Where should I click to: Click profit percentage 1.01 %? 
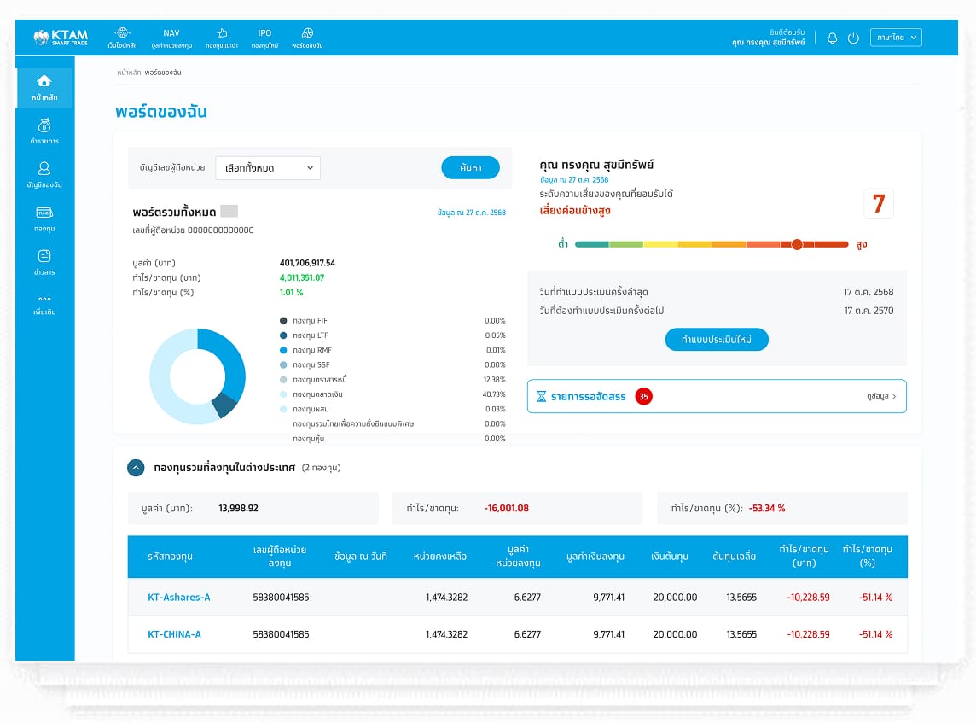[291, 292]
